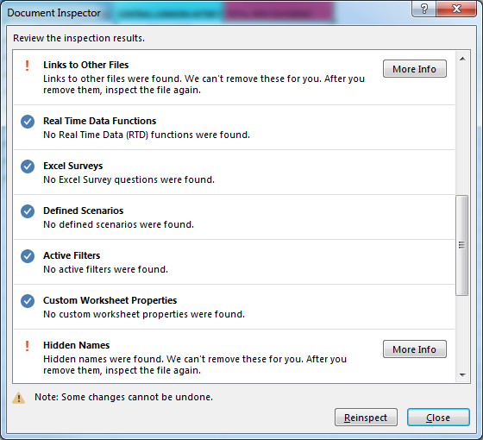Click the scrollbar track above the thumb
Viewport: 483px width, 440px height.
pyautogui.click(x=461, y=129)
